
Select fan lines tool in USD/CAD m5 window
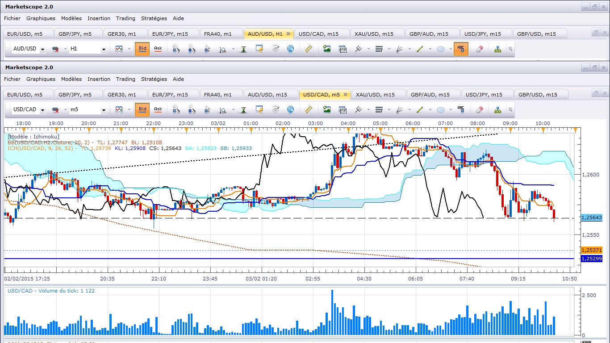[400, 109]
